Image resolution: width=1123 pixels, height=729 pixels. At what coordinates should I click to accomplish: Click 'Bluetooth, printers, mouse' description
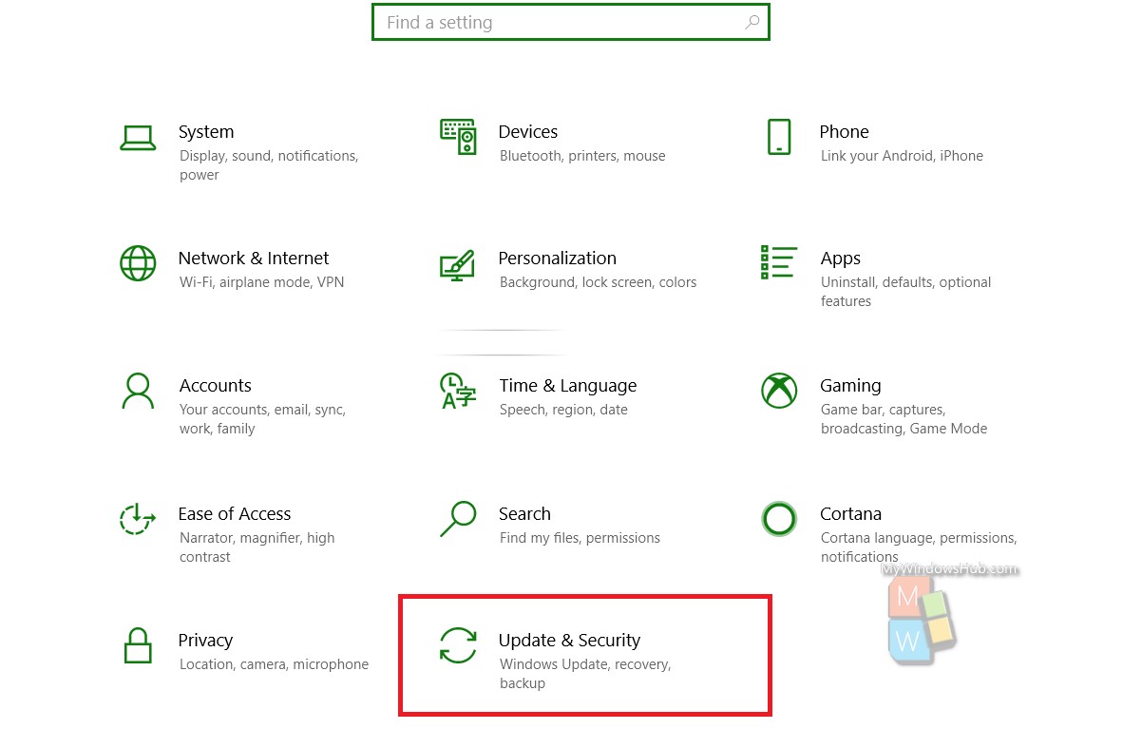tap(582, 156)
